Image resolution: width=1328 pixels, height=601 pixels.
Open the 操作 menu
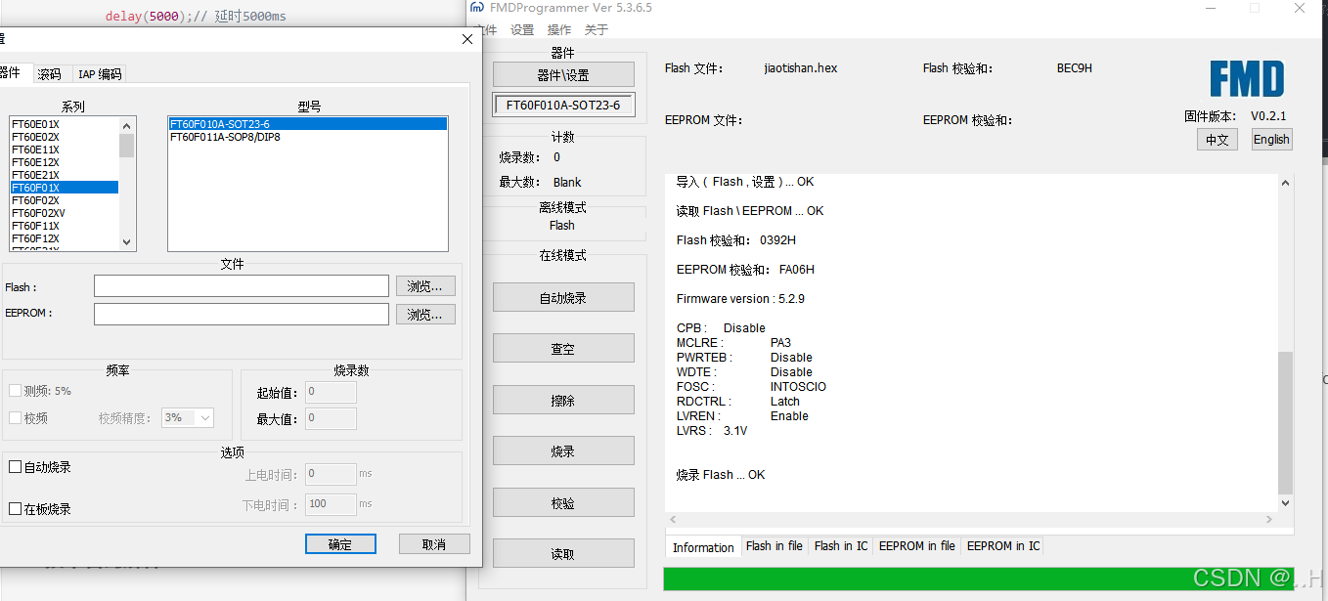559,30
